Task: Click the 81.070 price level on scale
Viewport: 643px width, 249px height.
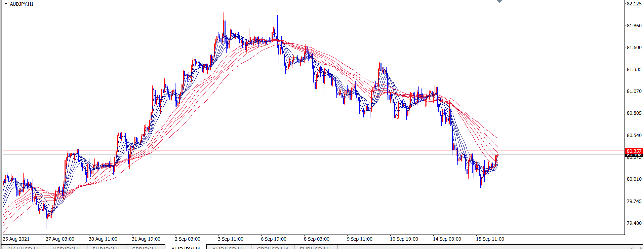Action: click(x=634, y=91)
